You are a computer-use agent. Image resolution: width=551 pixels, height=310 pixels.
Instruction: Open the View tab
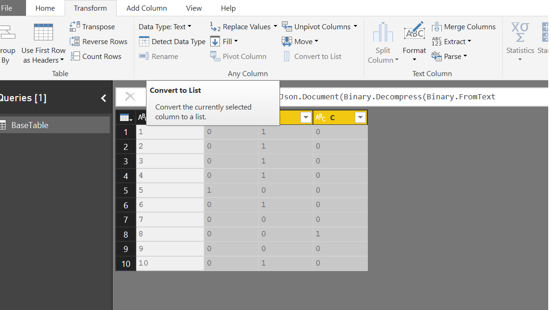click(x=193, y=8)
